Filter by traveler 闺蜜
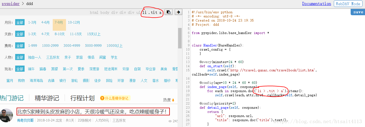Screen dimensions: 365x127 pos(103,57)
